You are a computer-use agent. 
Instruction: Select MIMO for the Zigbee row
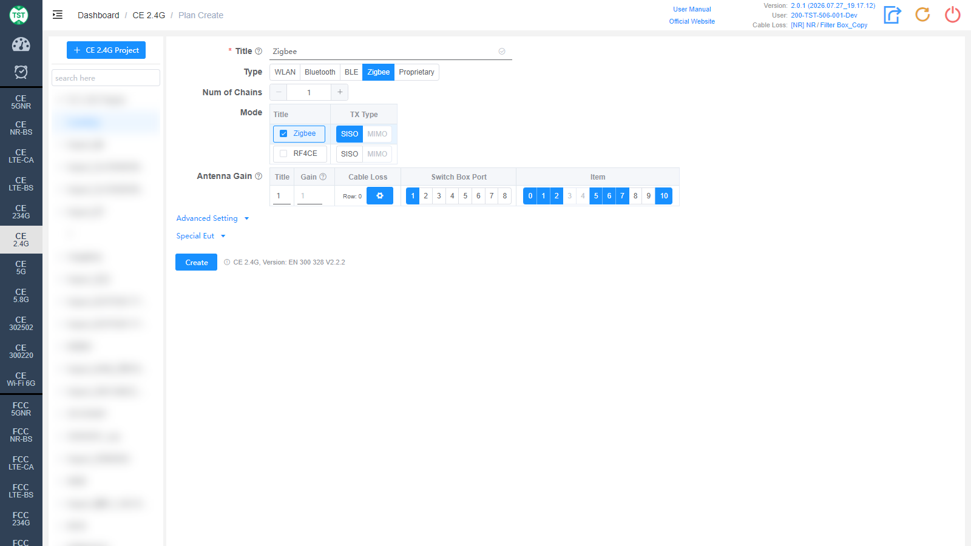coord(377,134)
